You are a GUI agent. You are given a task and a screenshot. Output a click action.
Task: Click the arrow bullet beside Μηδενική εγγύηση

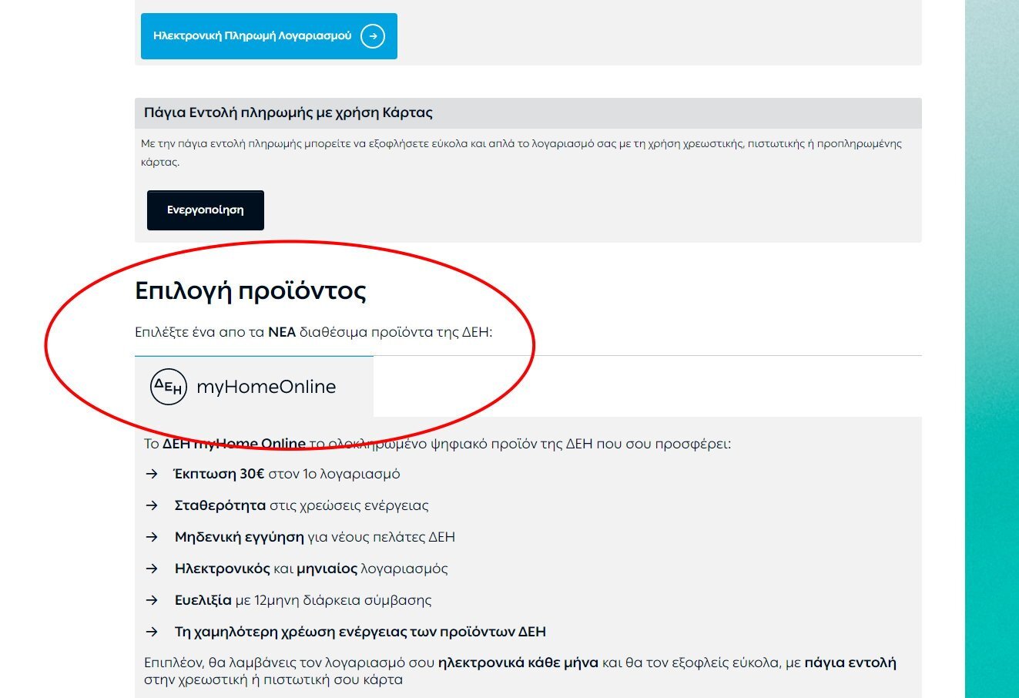[x=152, y=537]
